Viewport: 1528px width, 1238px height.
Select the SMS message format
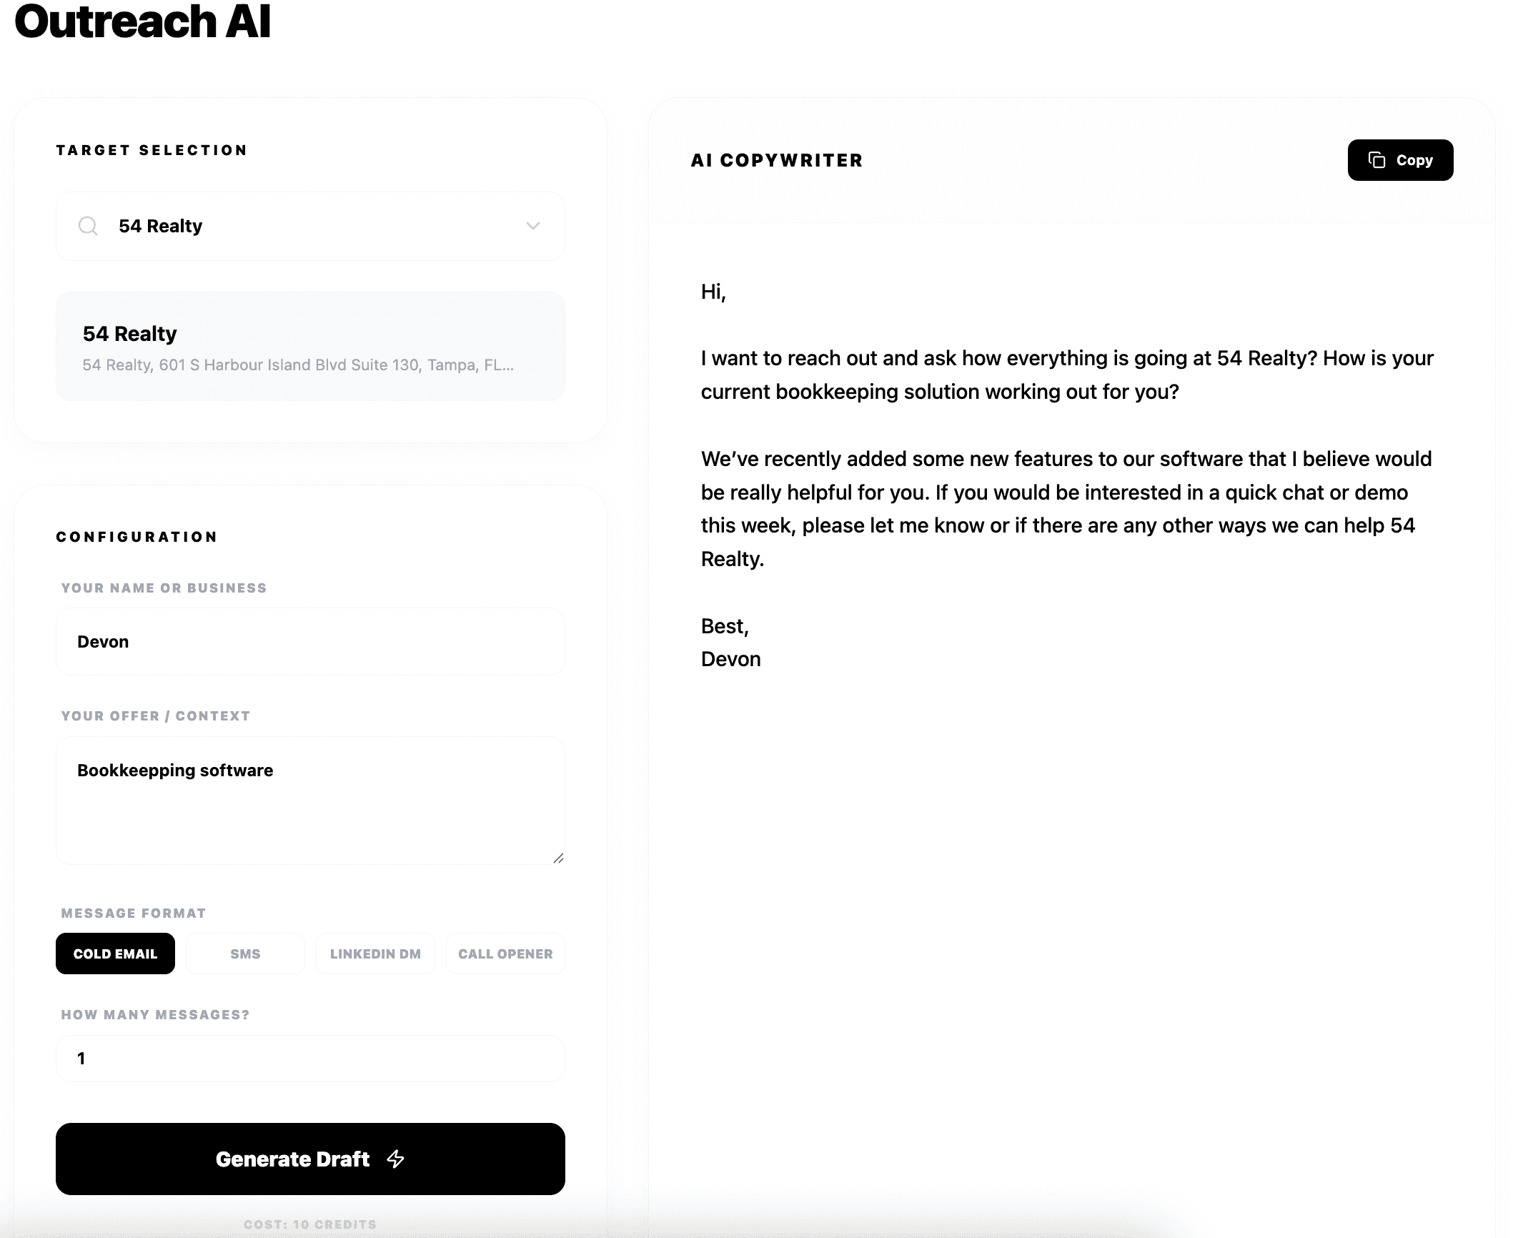tap(245, 953)
